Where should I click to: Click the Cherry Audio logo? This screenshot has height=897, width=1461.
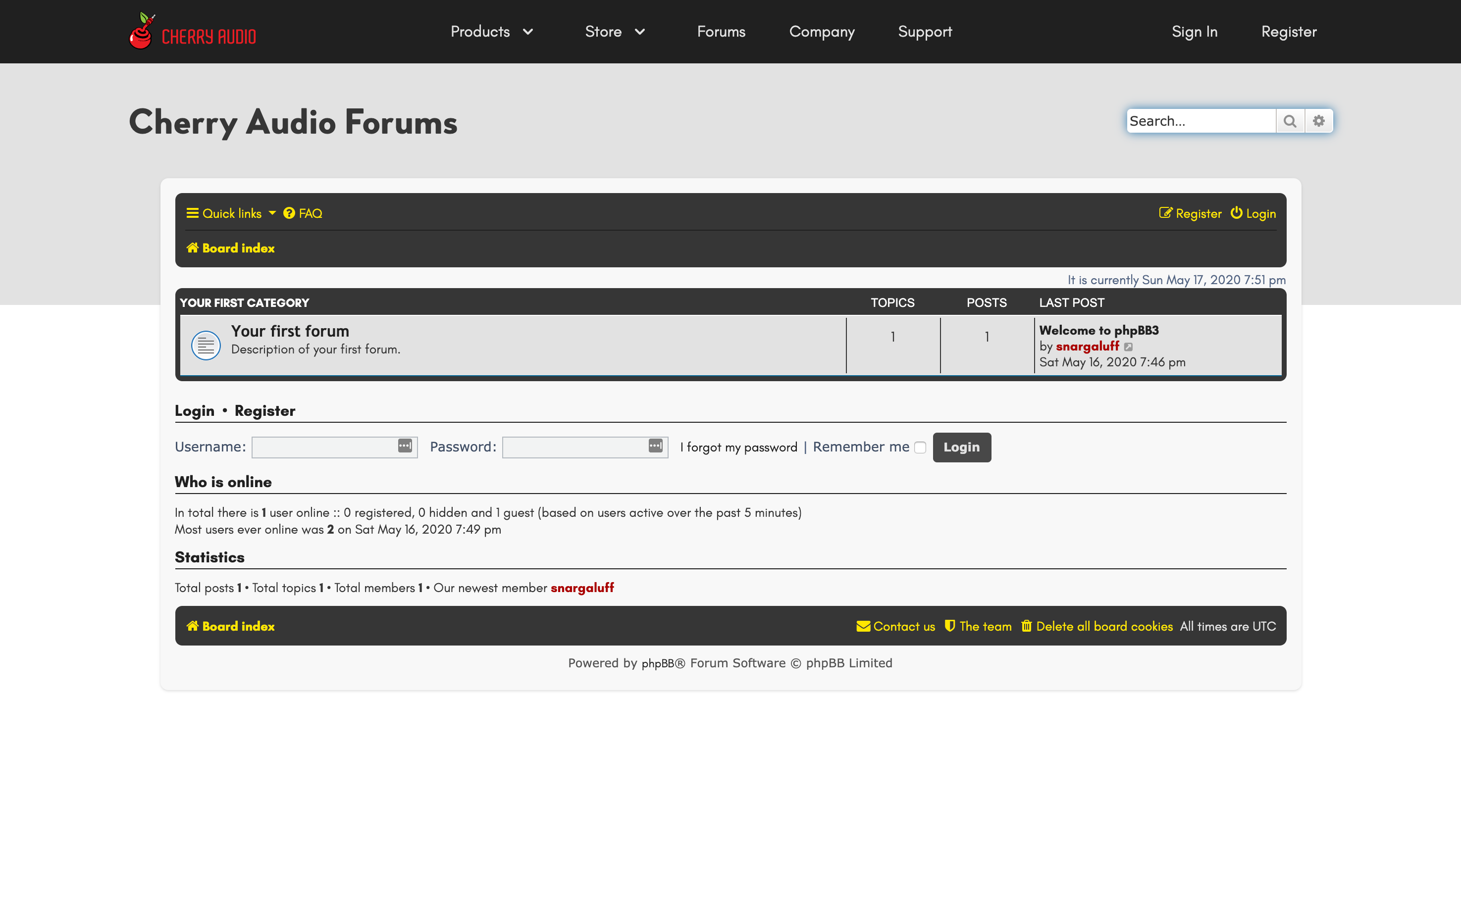click(x=192, y=31)
